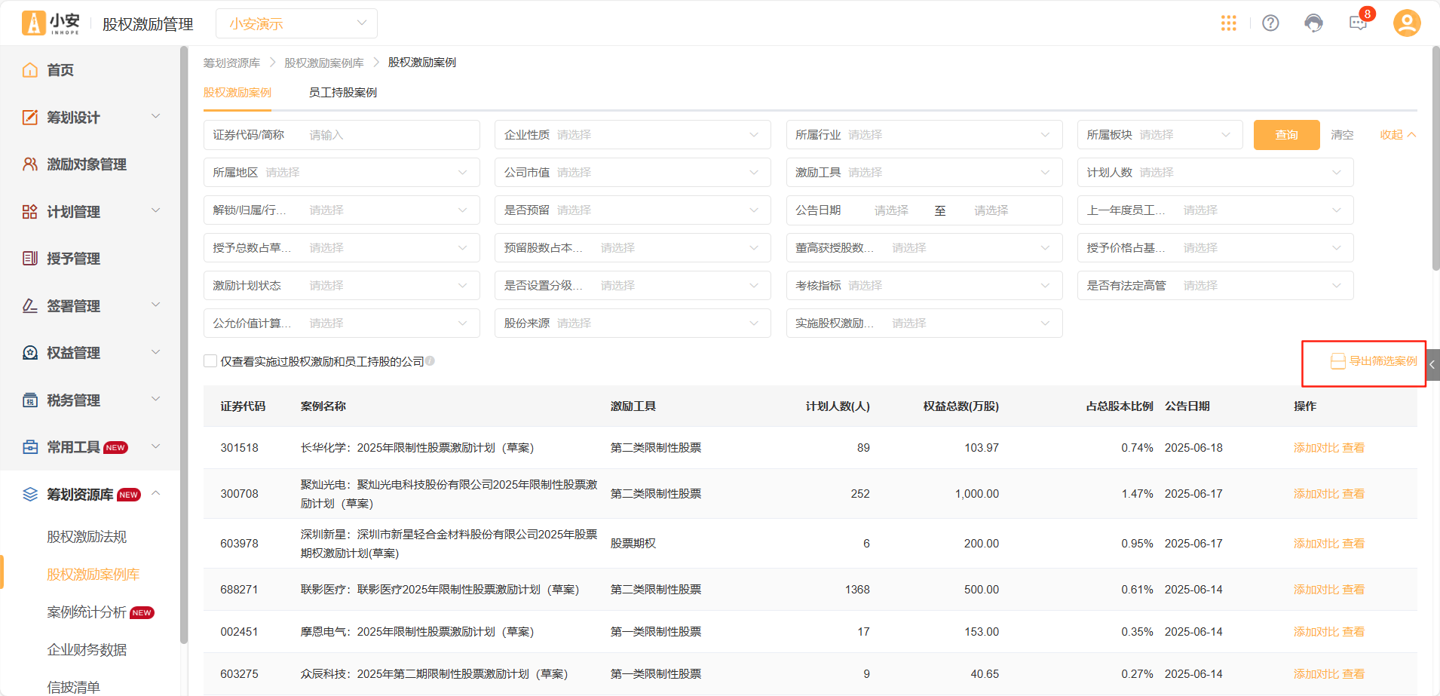
Task: Click 添加对比 for 深圳新星 row
Action: (1316, 544)
